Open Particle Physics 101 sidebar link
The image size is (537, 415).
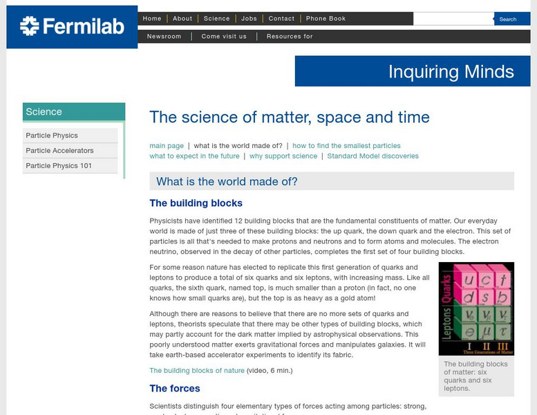59,166
